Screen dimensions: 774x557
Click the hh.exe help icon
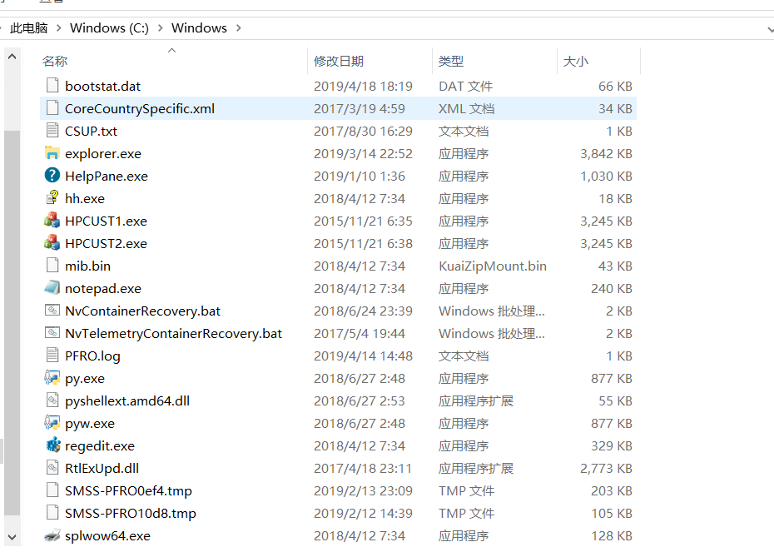point(52,198)
